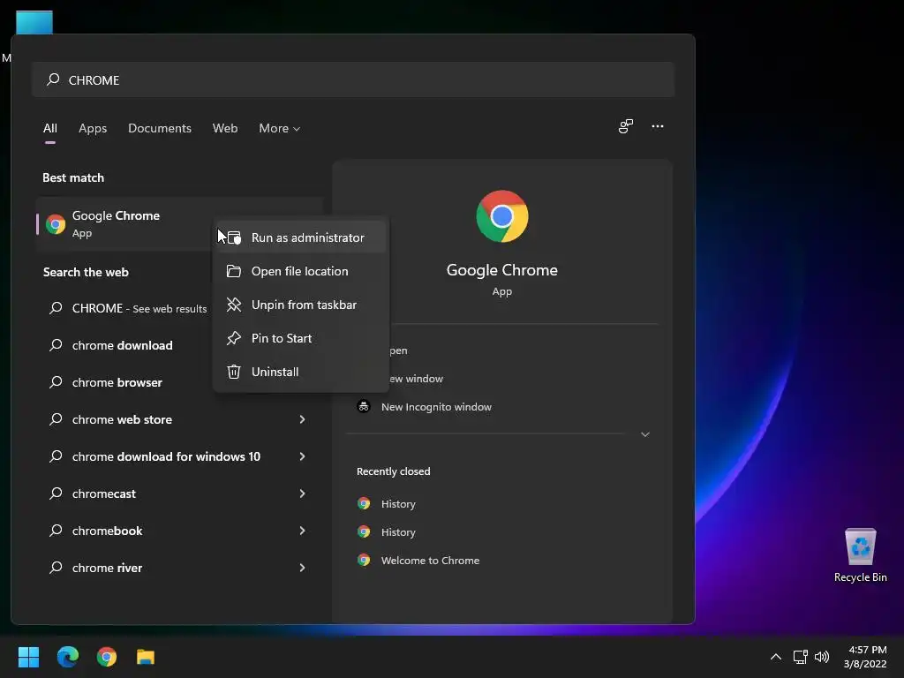
Task: Click the network tray icon
Action: [x=800, y=657]
